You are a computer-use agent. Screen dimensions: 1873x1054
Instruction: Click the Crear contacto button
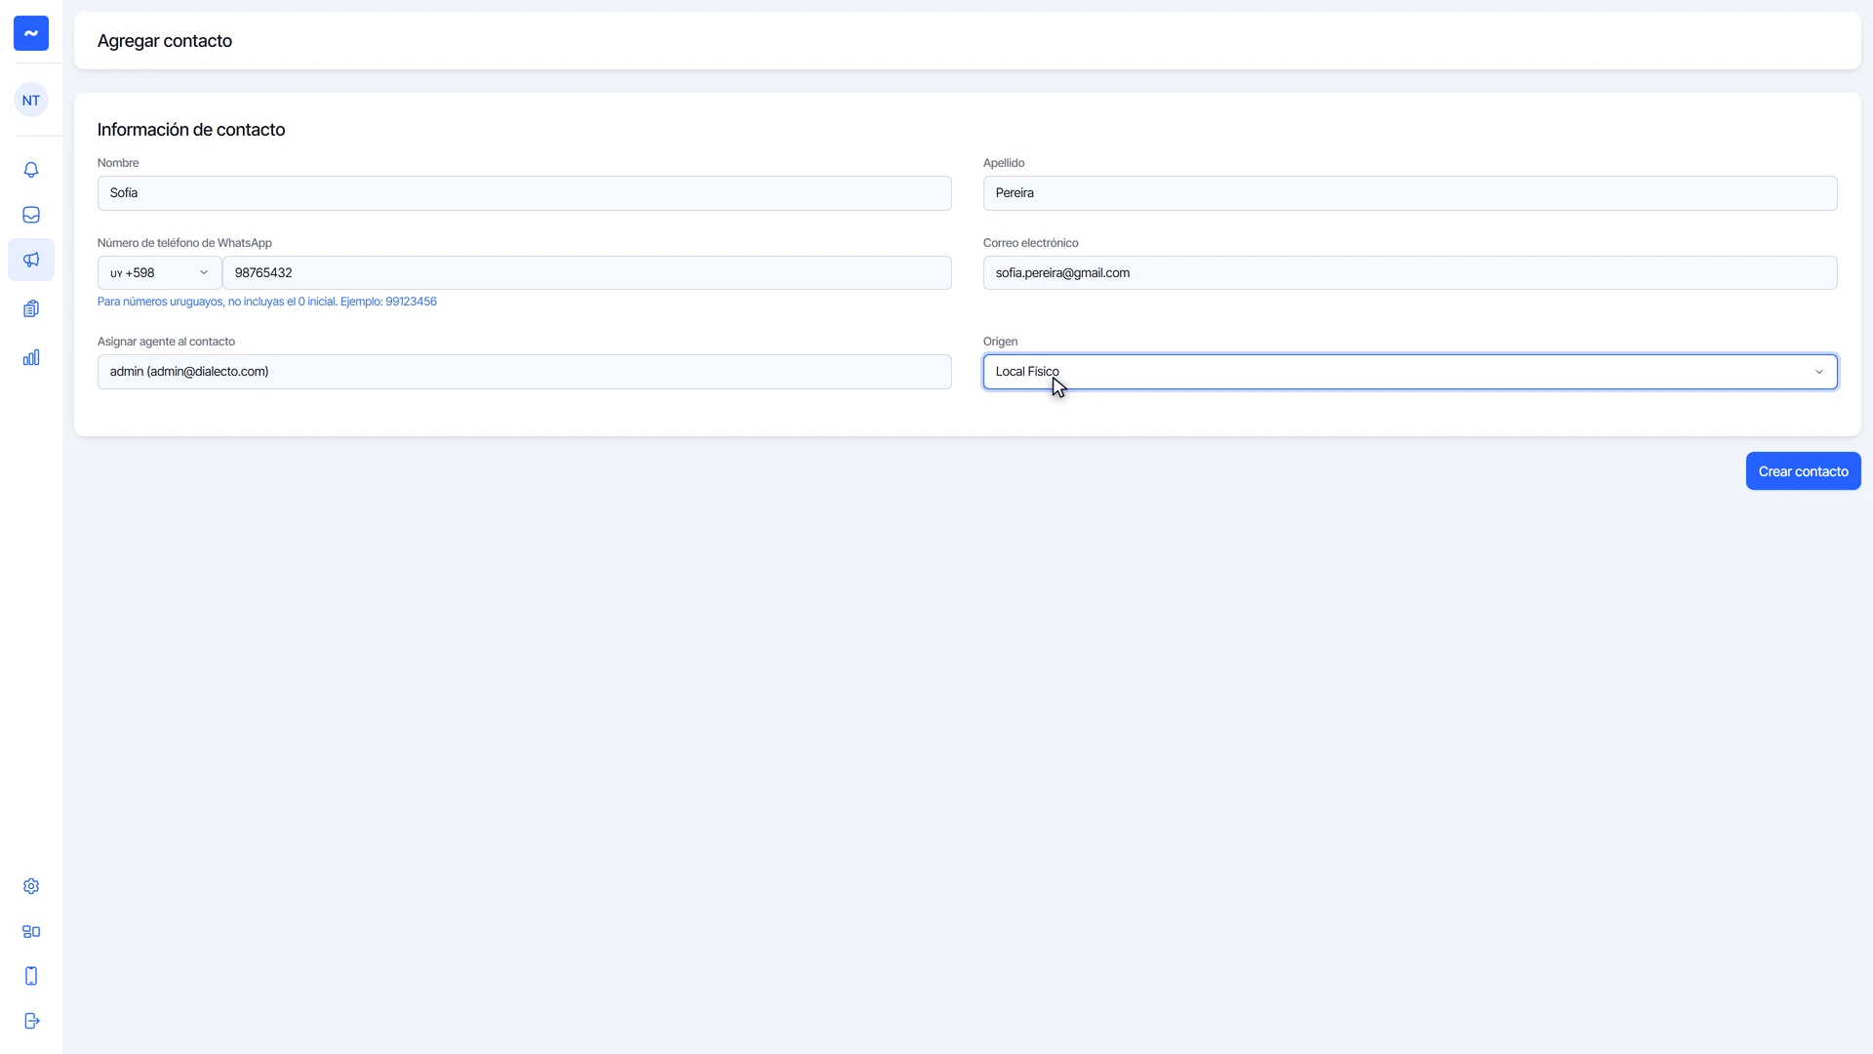1803,471
